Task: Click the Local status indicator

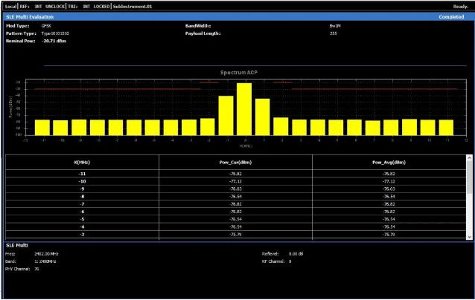Action: tap(10, 6)
